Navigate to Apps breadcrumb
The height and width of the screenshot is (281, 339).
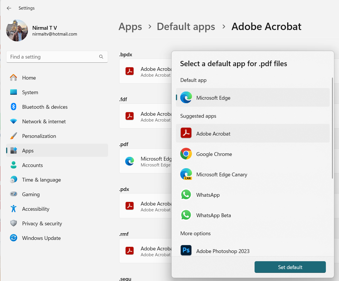pos(130,27)
